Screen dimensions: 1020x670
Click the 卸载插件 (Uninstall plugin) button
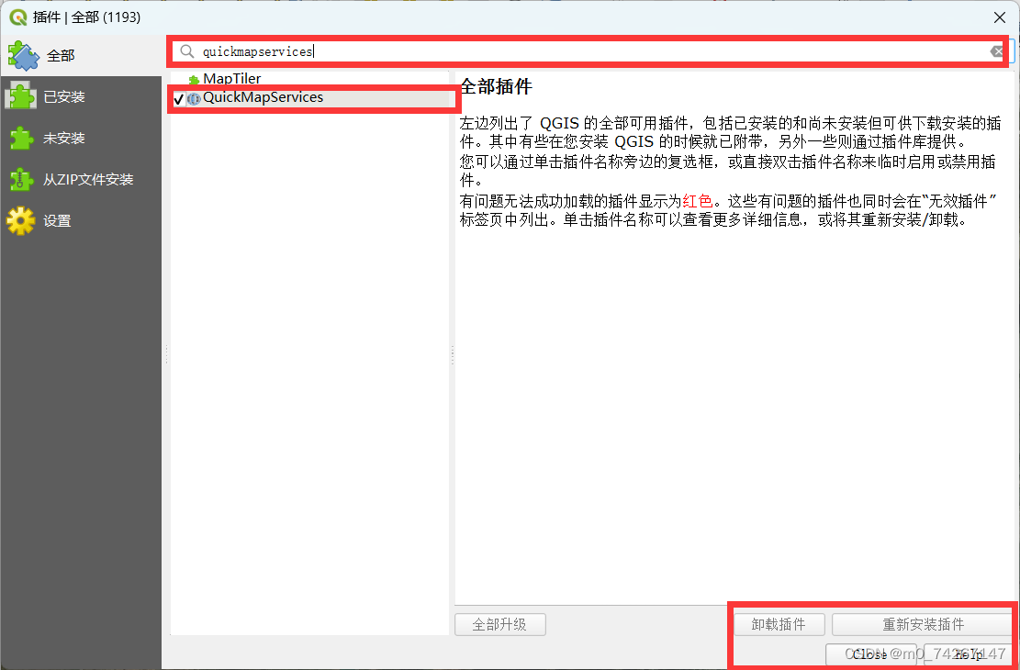tap(779, 624)
